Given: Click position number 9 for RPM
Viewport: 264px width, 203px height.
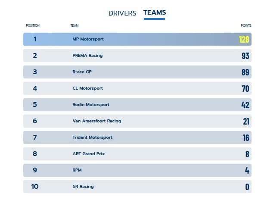Looking at the screenshot, I should pos(35,170).
